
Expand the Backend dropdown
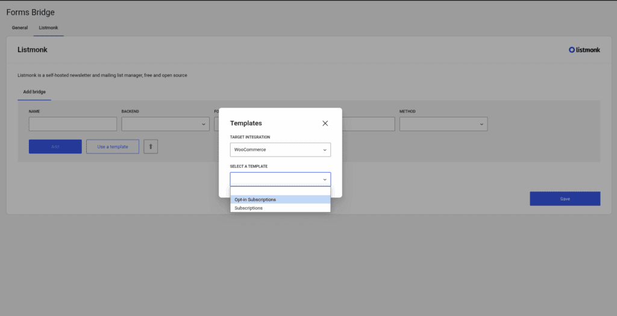pos(165,124)
